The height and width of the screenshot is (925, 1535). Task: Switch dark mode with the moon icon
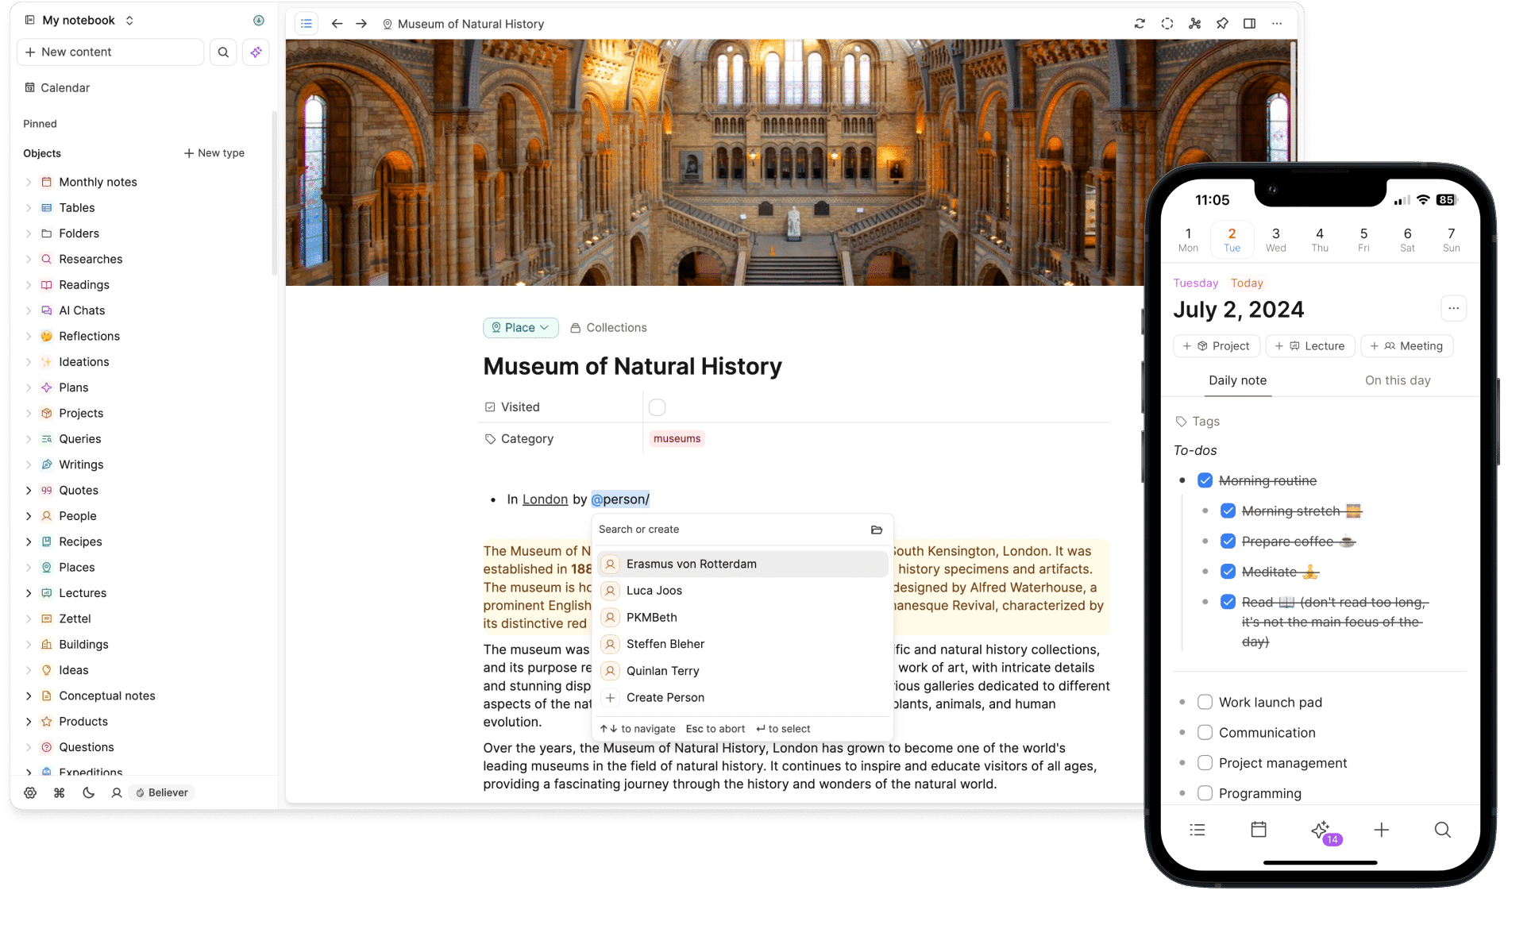[88, 792]
